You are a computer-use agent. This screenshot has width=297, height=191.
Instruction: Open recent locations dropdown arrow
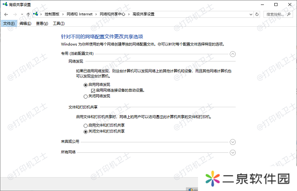pos(22,14)
